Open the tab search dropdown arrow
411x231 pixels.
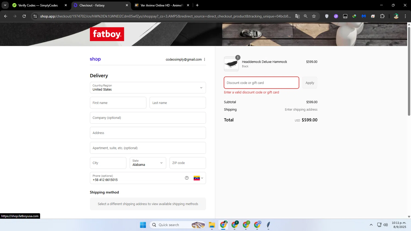pyautogui.click(x=5, y=5)
